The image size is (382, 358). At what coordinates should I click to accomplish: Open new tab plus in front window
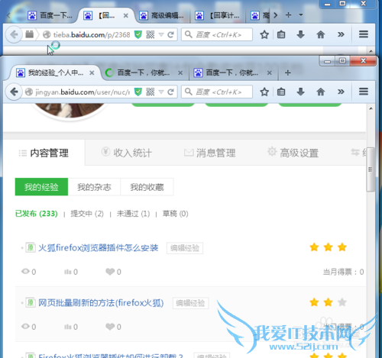pos(288,73)
